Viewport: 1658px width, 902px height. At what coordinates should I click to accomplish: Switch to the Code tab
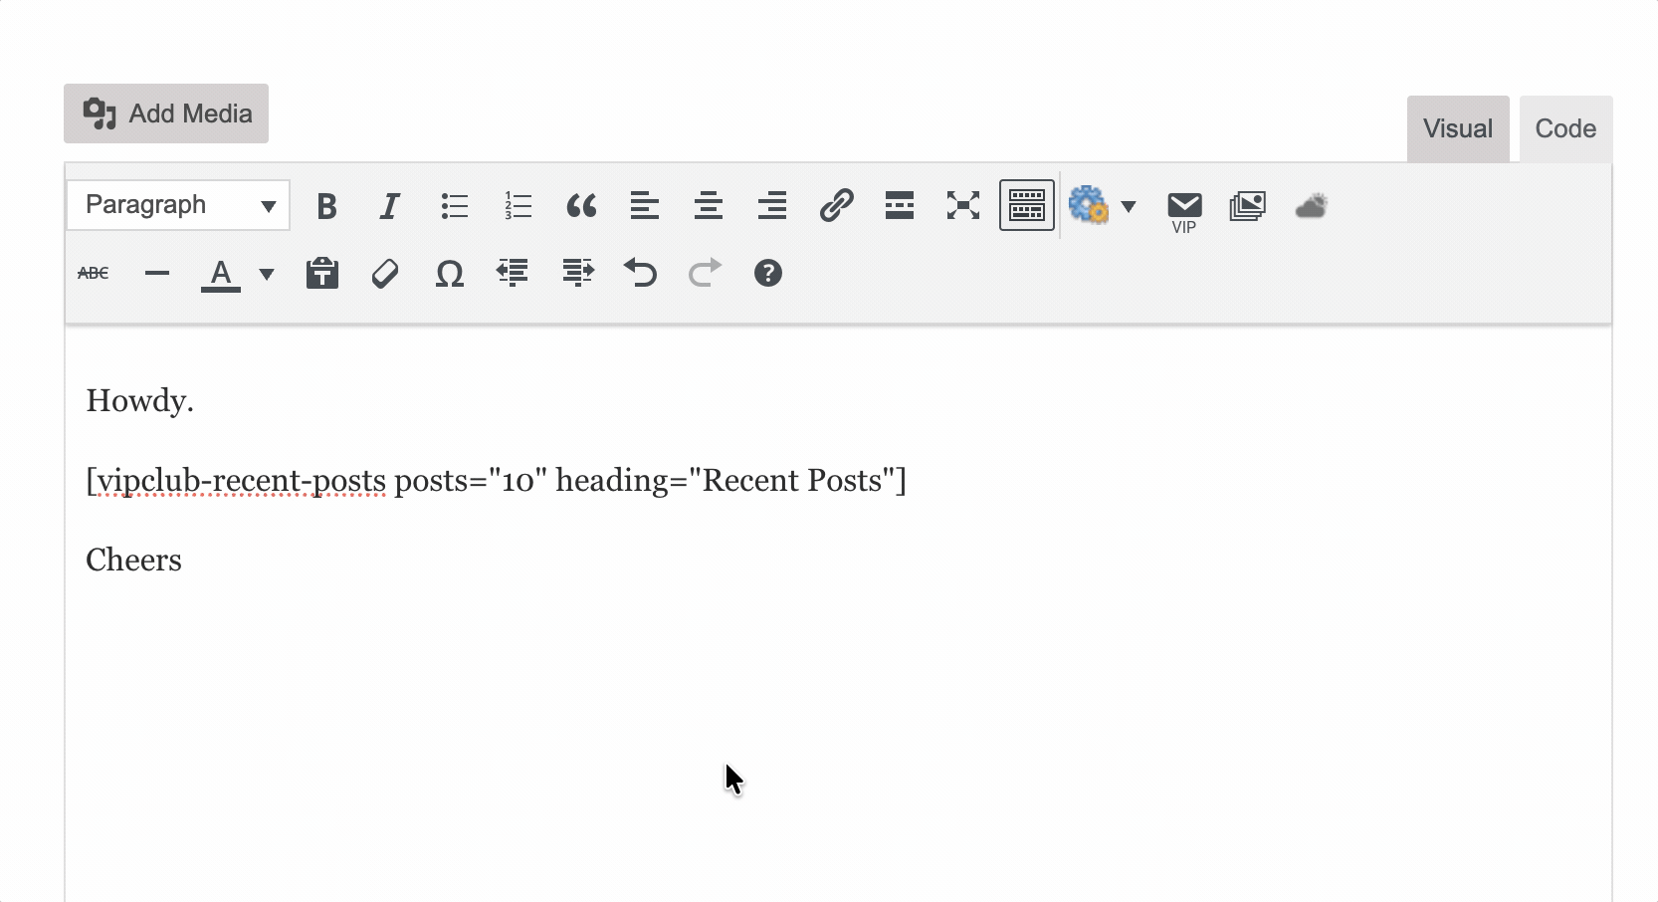[x=1564, y=127]
